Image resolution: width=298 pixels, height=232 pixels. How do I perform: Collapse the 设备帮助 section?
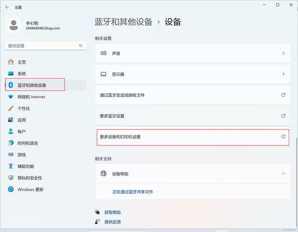click(284, 174)
